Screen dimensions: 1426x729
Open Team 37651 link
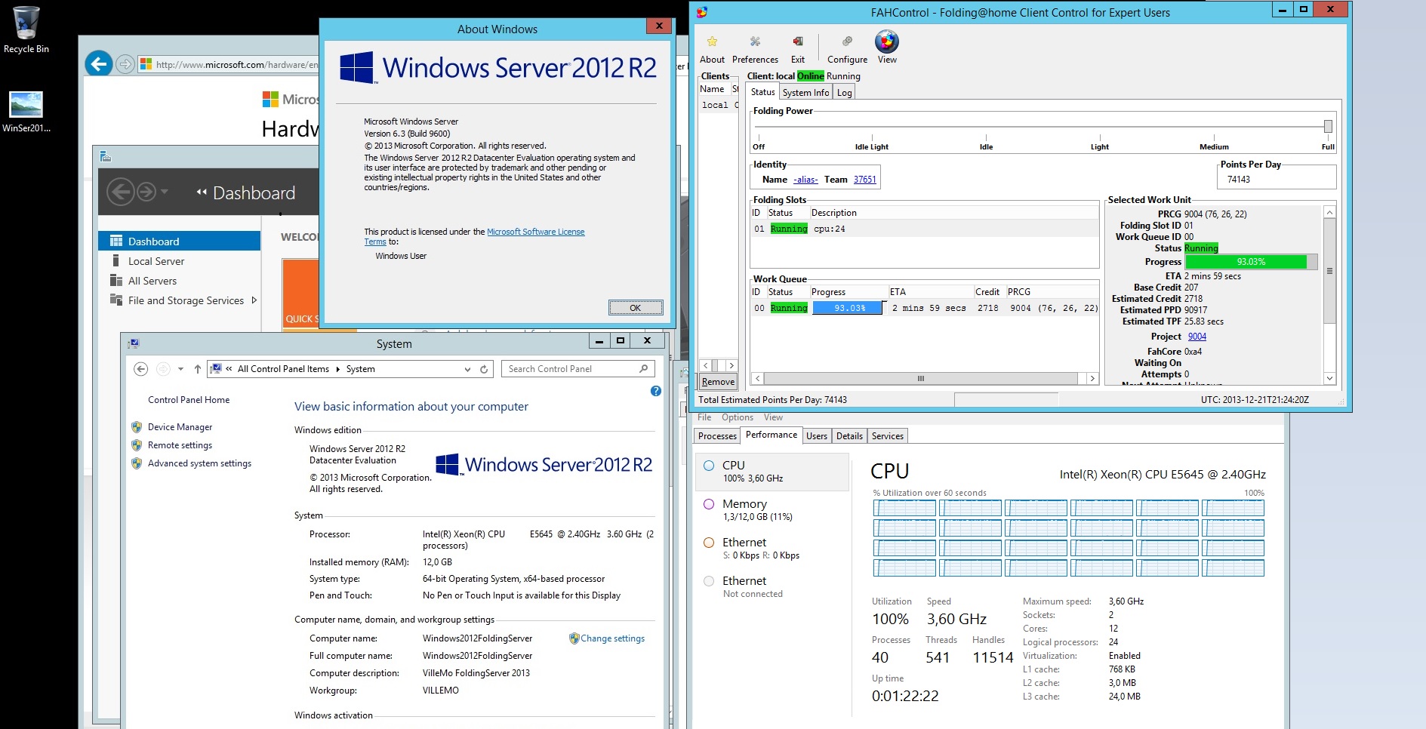point(865,180)
